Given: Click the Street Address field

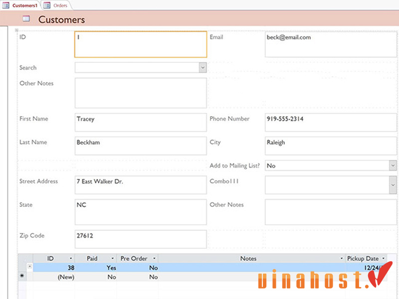Looking at the screenshot, I should pos(141,185).
